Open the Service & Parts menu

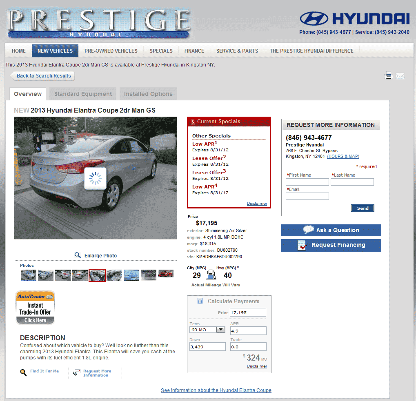237,51
